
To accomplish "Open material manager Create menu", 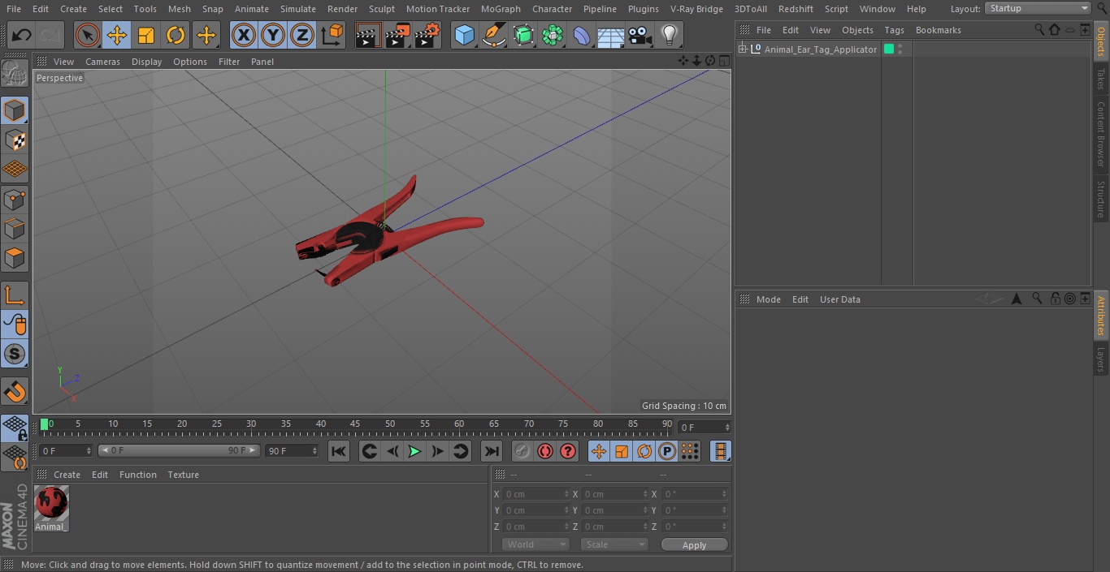I will 67,475.
